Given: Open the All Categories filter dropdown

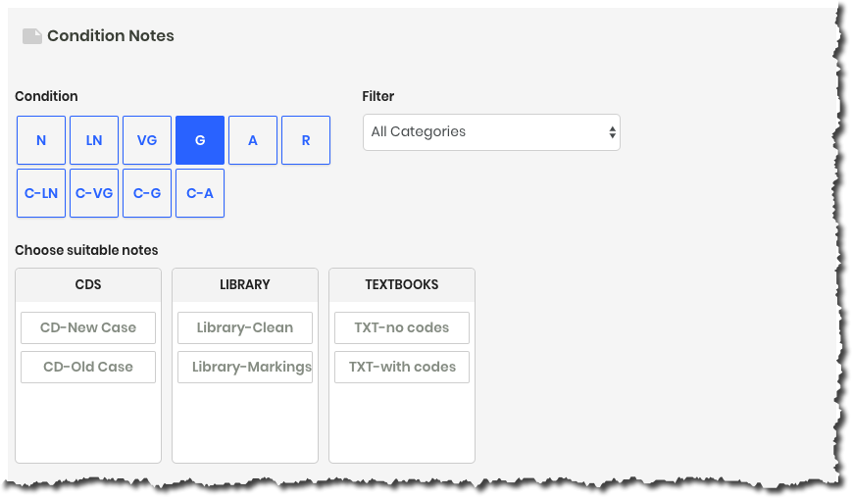Looking at the screenshot, I should (x=491, y=132).
